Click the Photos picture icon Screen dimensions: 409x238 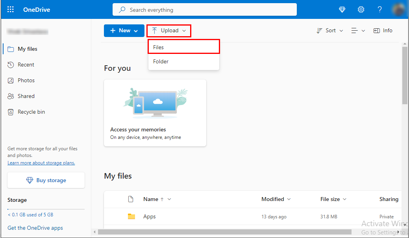click(x=11, y=81)
